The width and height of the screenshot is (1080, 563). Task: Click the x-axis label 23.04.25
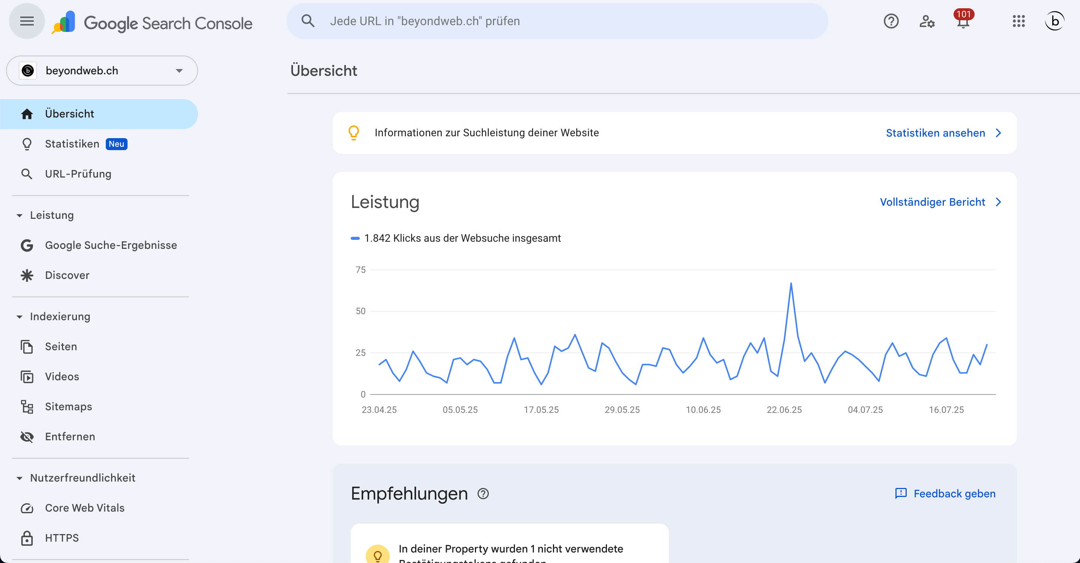click(x=379, y=410)
